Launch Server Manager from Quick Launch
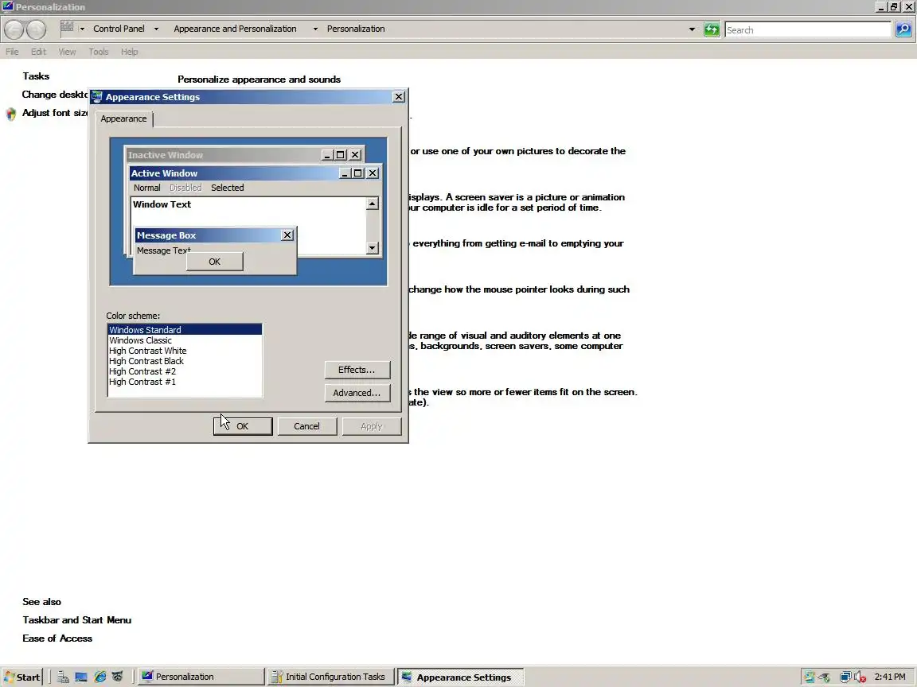The height and width of the screenshot is (687, 917). (63, 677)
